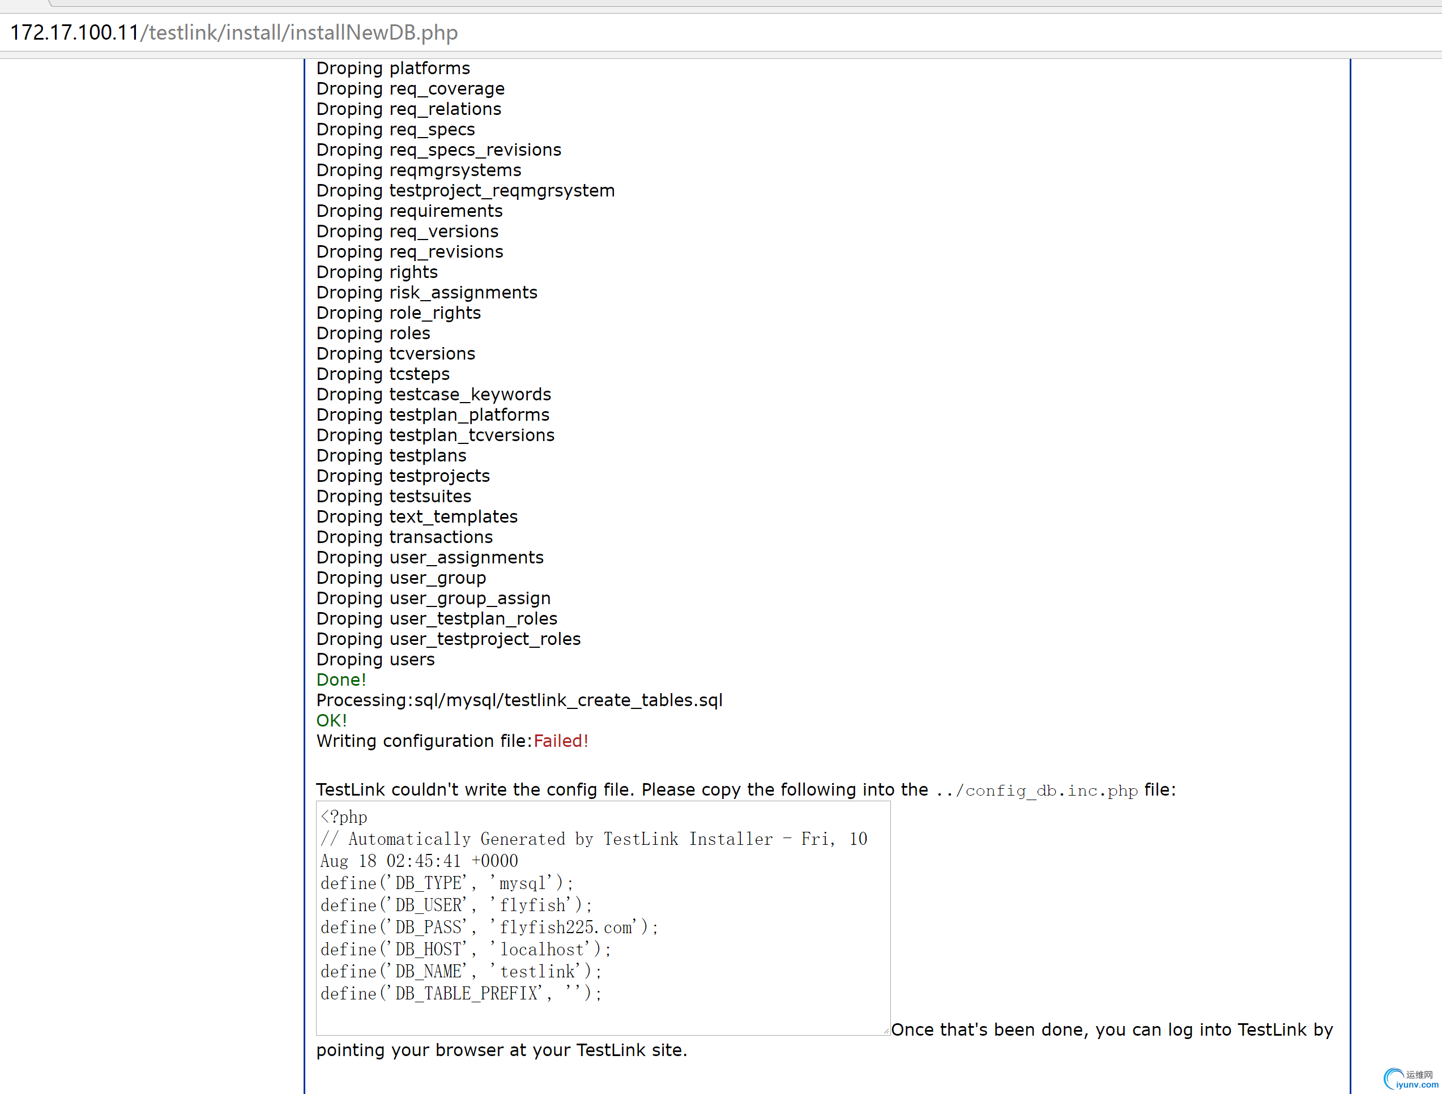The height and width of the screenshot is (1094, 1442).
Task: Click the DB_PASS define line
Action: (x=489, y=928)
